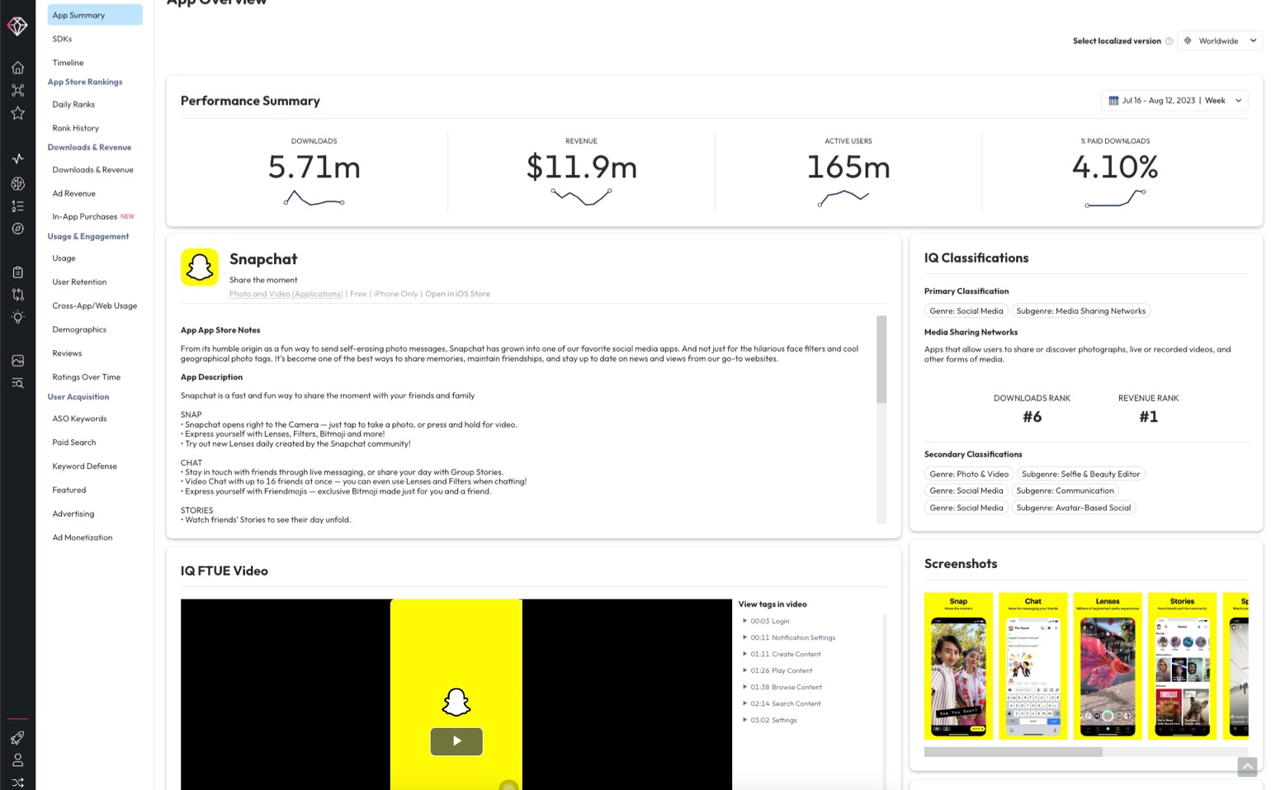
Task: Open the Lenses screenshot thumbnail
Action: (1108, 665)
